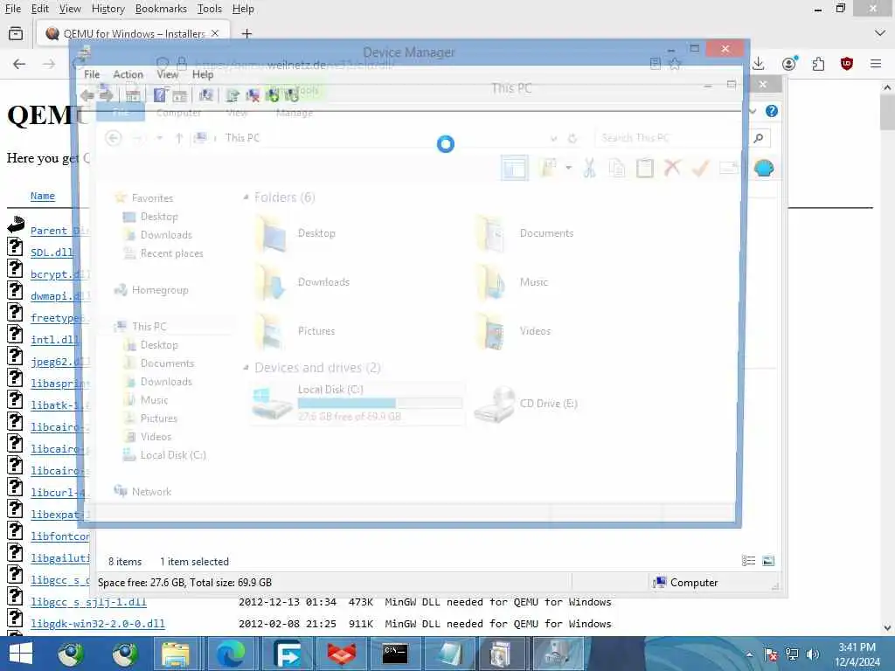Show hidden system tray icons
This screenshot has height=671, width=895.
(749, 654)
